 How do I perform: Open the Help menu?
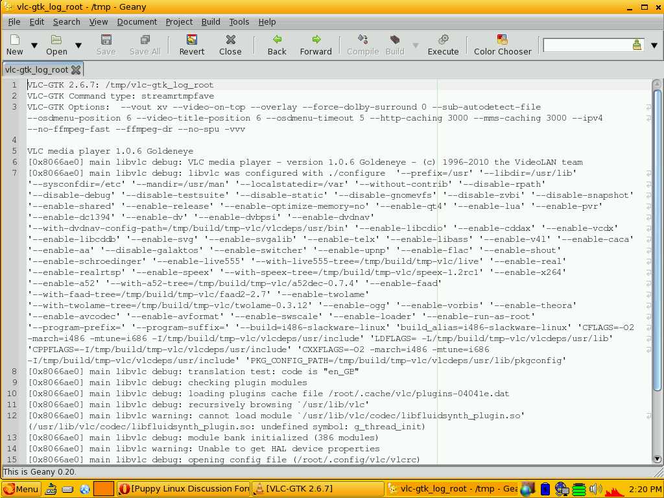[267, 22]
